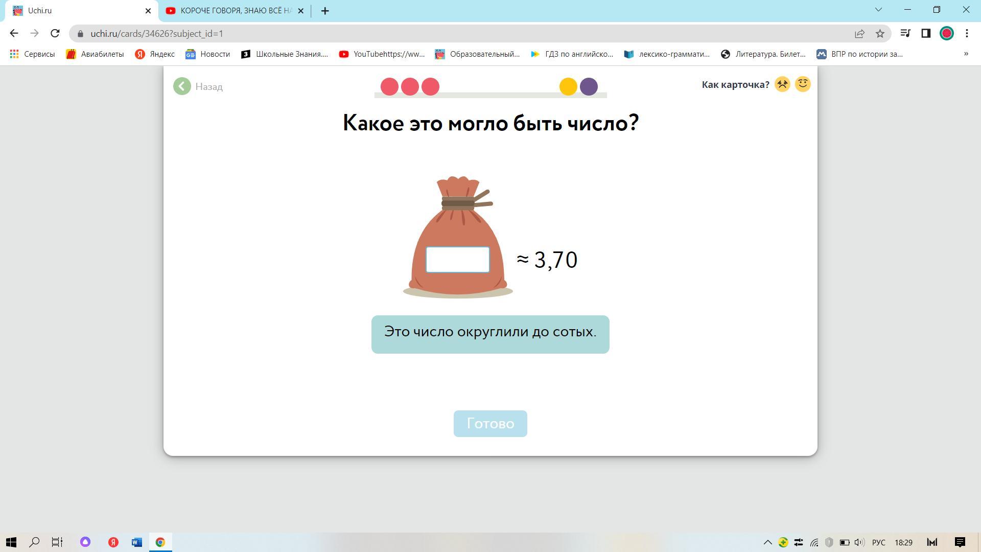Show hidden system tray icons
This screenshot has width=981, height=552.
coord(767,542)
